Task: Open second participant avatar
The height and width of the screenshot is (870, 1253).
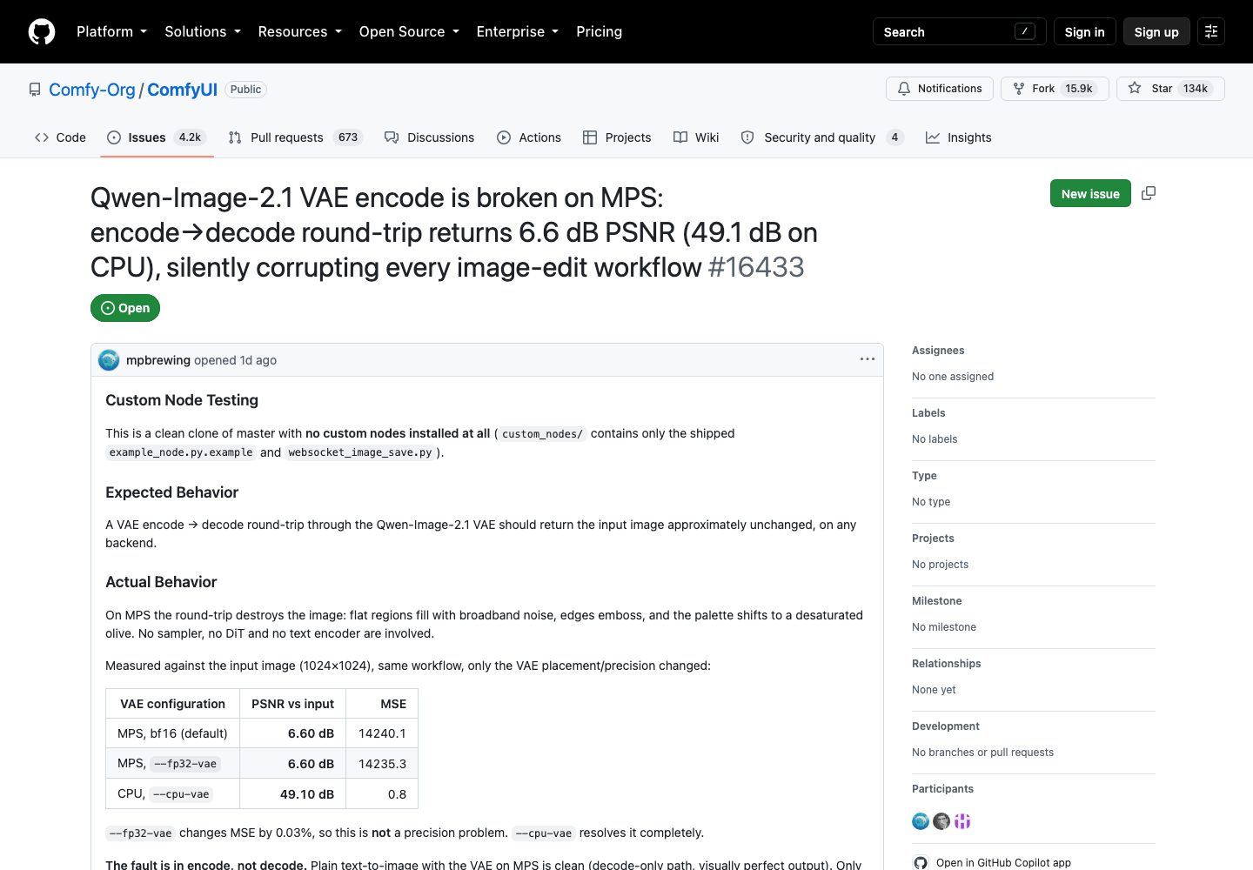Action: (x=941, y=821)
